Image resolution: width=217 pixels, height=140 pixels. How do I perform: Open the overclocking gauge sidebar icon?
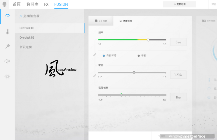pyautogui.click(x=7, y=16)
